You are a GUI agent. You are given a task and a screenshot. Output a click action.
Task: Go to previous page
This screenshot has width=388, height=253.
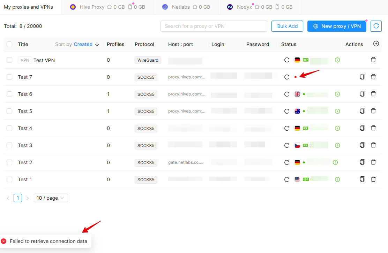click(8, 198)
